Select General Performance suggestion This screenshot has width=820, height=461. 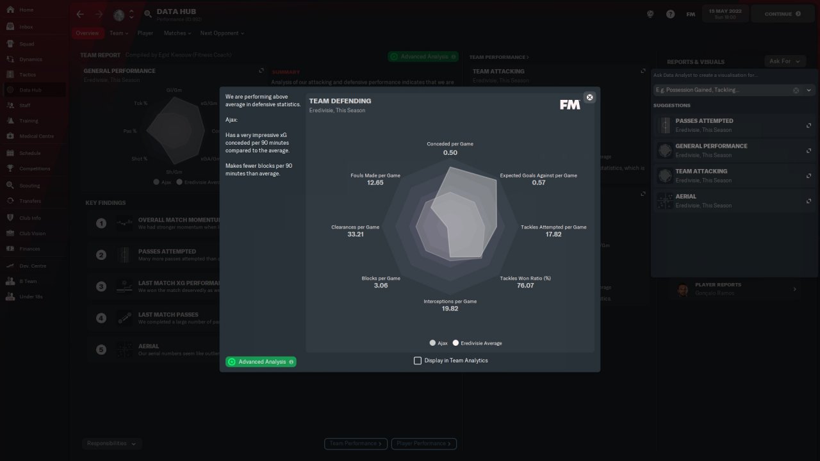734,150
